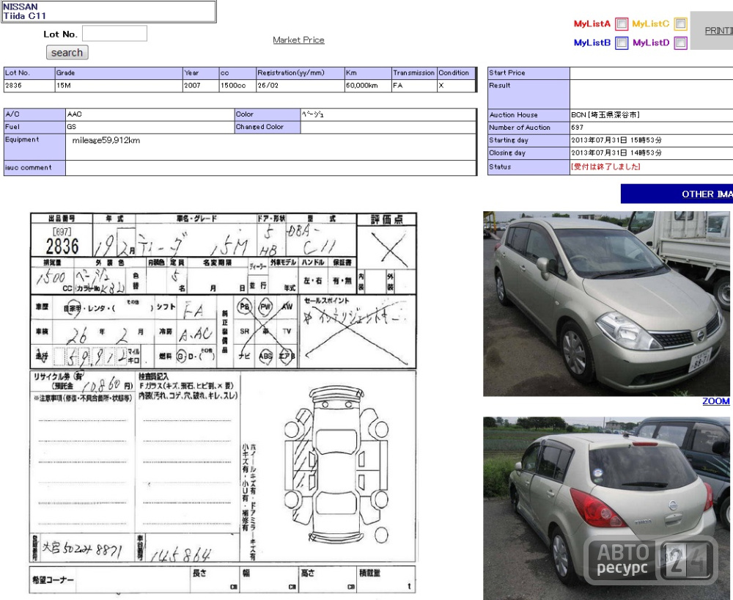Tick the MyListB checkbox
Screen dimensions: 733x600
pos(622,43)
